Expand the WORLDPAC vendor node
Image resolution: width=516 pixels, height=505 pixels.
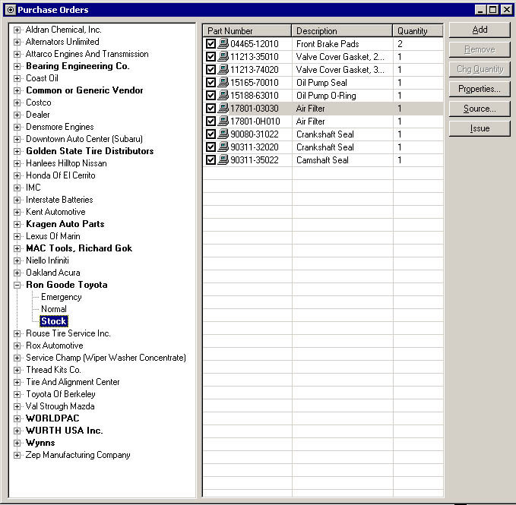(17, 418)
